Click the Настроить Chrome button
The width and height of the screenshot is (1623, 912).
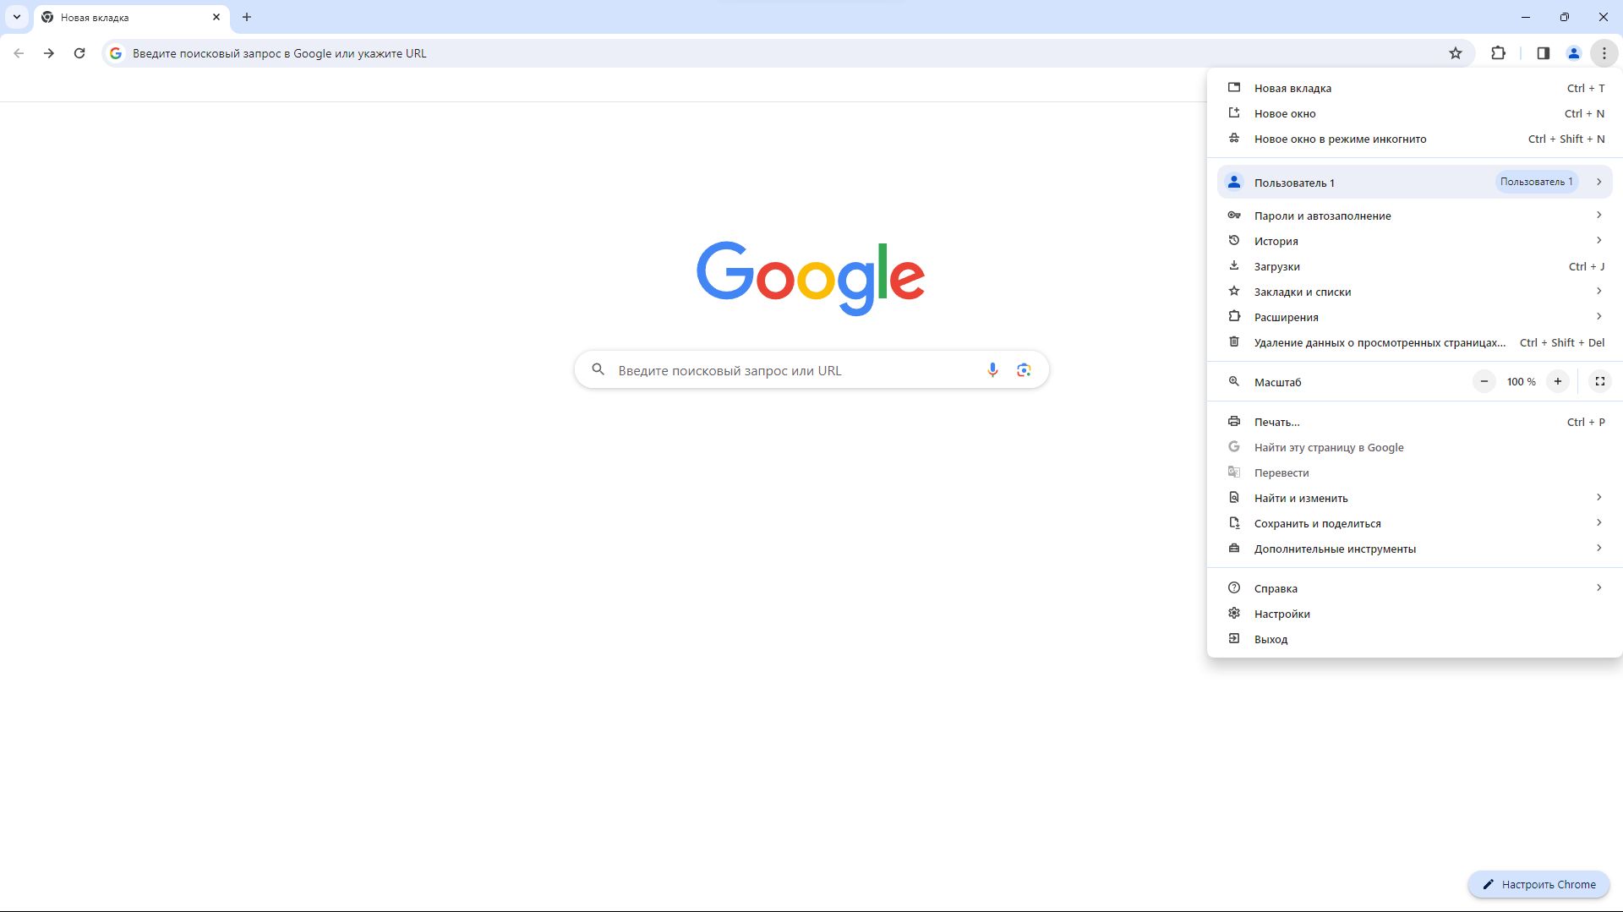(1538, 884)
